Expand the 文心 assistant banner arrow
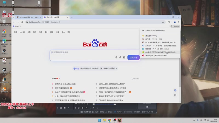 pos(116,69)
